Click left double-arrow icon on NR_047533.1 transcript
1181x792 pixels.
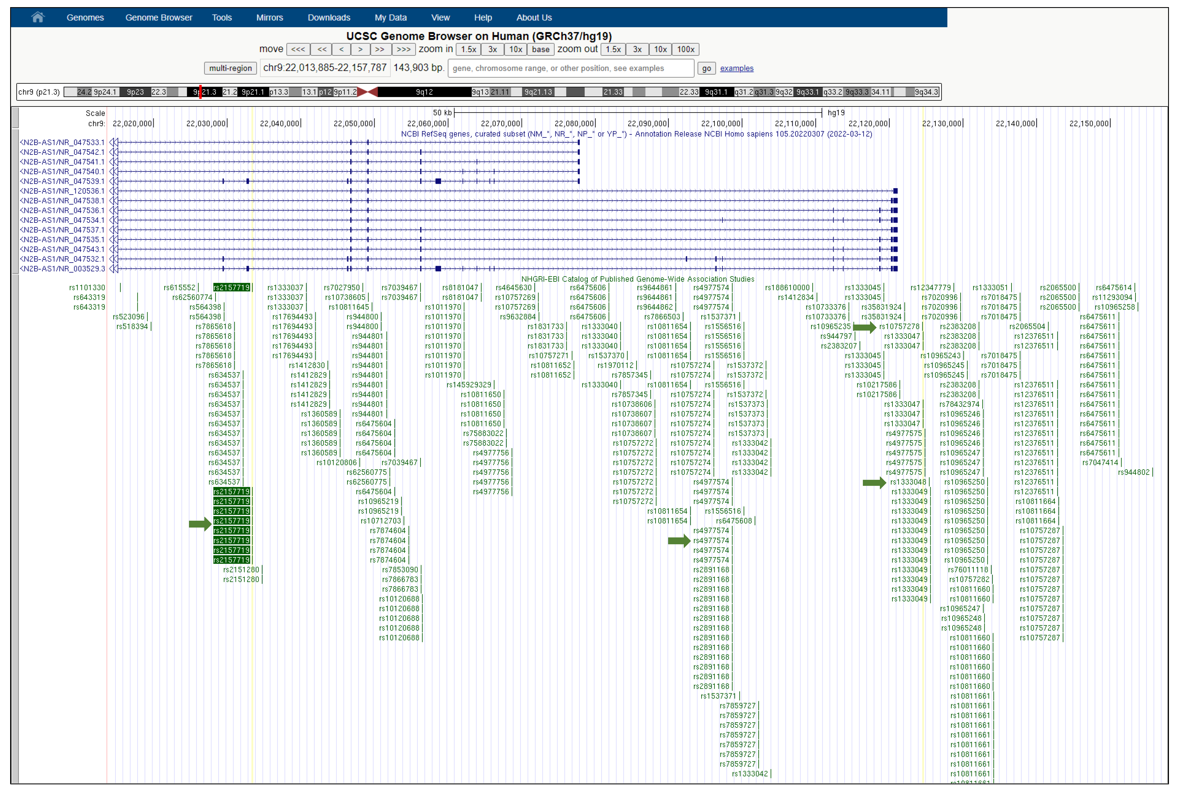[114, 142]
